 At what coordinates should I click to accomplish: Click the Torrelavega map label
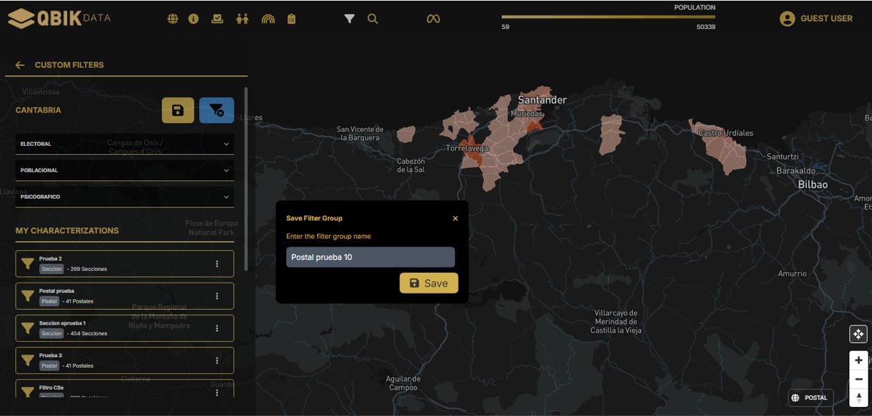coord(467,149)
